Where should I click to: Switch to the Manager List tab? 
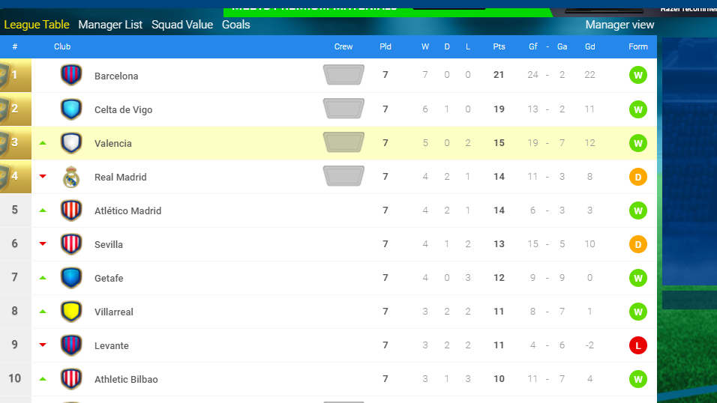tap(110, 25)
